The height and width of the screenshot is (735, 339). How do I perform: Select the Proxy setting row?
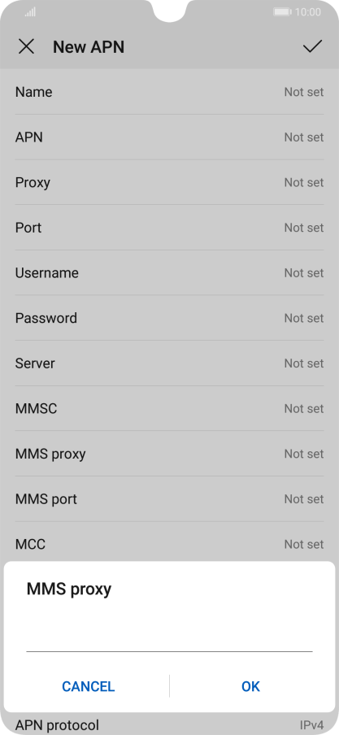click(169, 182)
